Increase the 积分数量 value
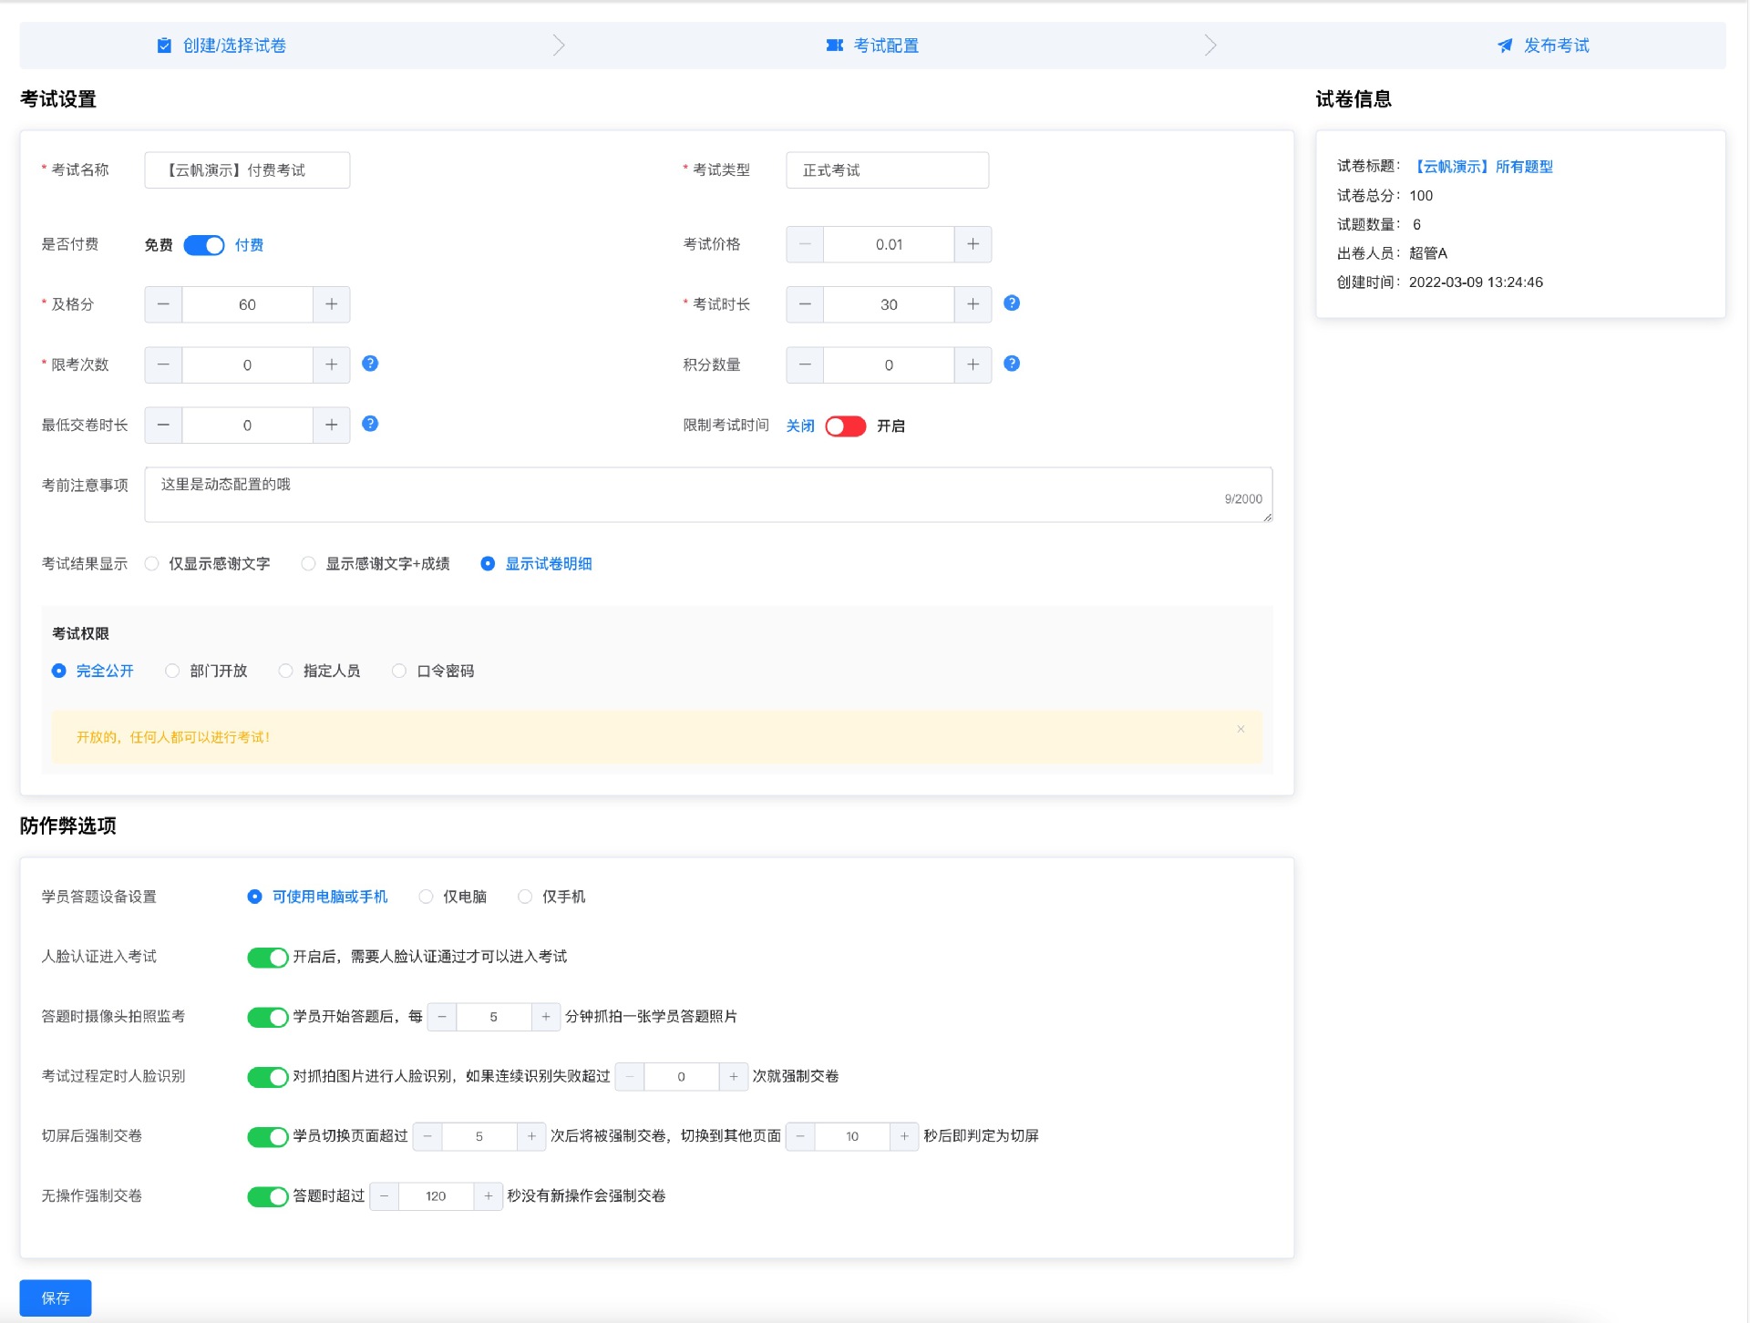This screenshot has height=1323, width=1750. (973, 364)
